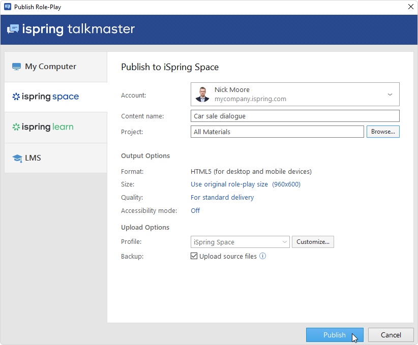Expand the Account dropdown chevron

(x=390, y=95)
